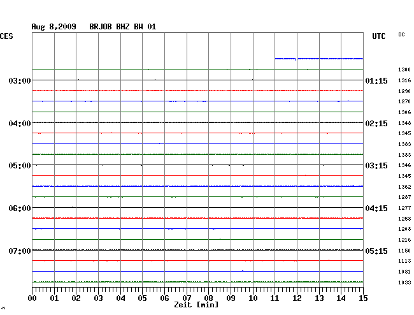Viewport: 414px width, 315px height.
Task: Select the x-axis minute label '04'
Action: [120, 298]
